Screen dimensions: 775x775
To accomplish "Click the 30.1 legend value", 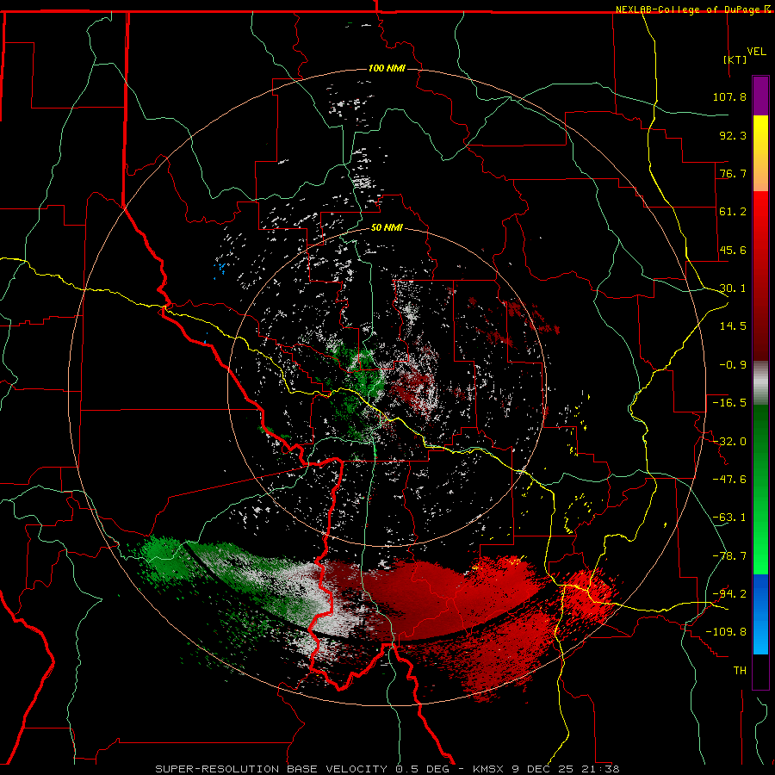I will (x=733, y=288).
